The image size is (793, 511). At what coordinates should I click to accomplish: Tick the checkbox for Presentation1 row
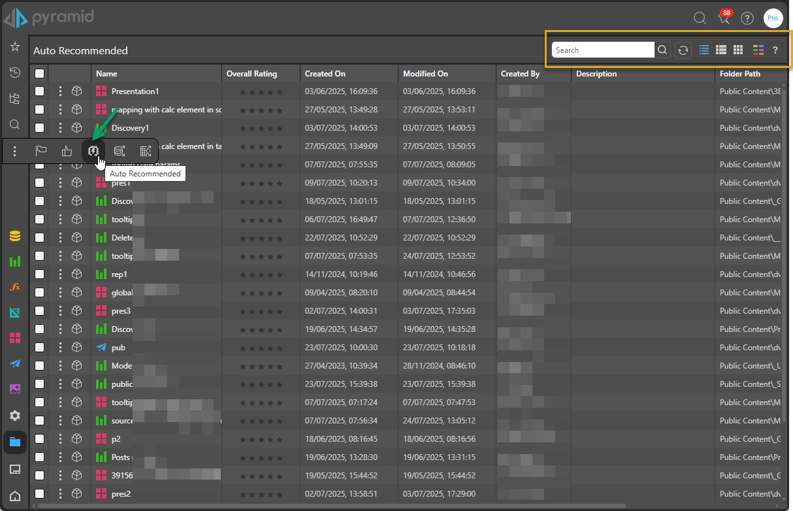40,91
